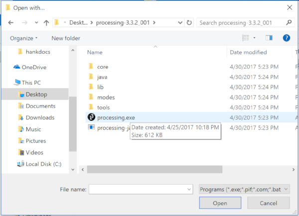Click the lib folder name
299x216 pixels.
point(100,87)
